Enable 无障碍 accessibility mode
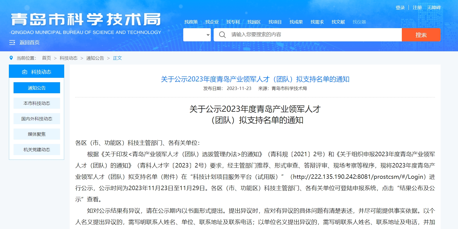Viewport: 458px width, 229px height. 434,8
